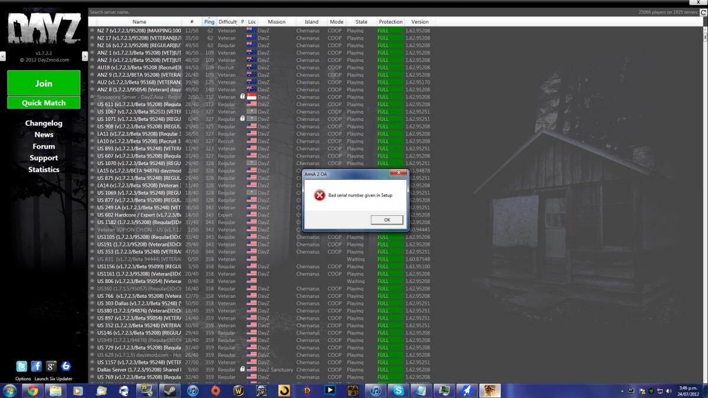Toggle favorite star for NZ 17 server
Viewport: 708px width, 398px height.
click(x=92, y=38)
